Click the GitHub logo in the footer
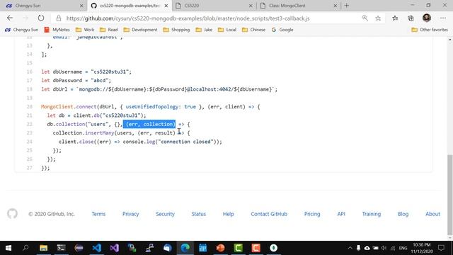The width and height of the screenshot is (453, 255). [x=13, y=214]
